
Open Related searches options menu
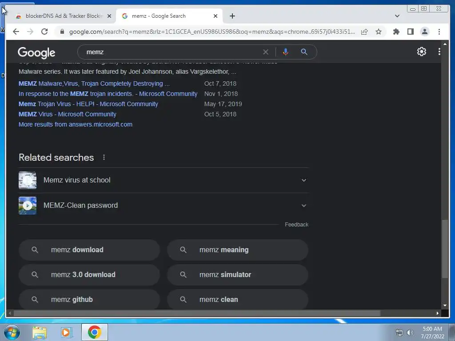pyautogui.click(x=104, y=157)
